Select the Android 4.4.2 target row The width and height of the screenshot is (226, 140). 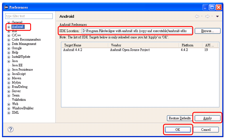[x=140, y=50]
